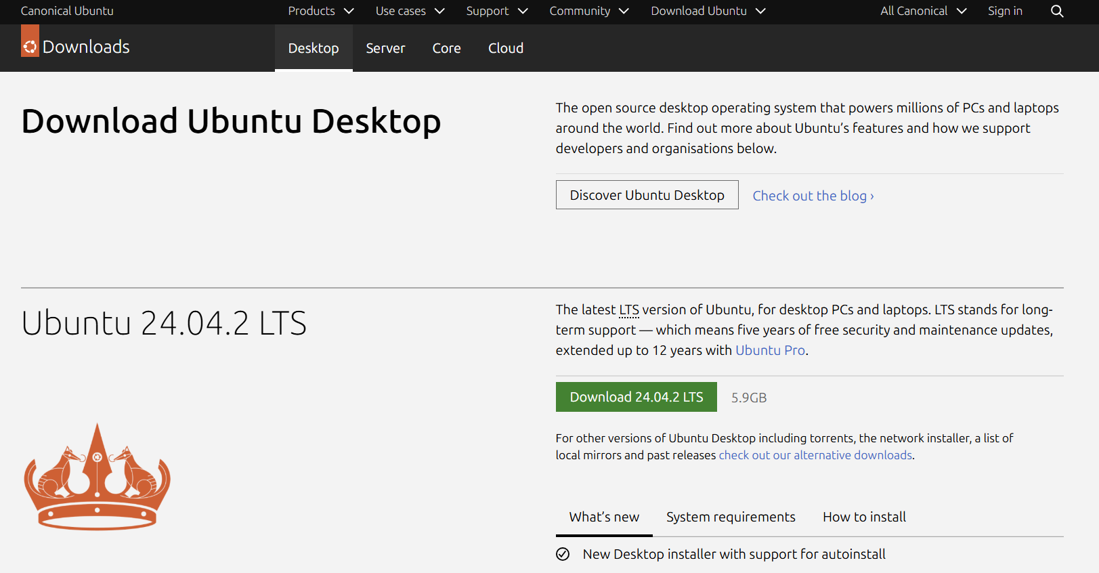Click the Ubuntu logo beside Downloads
Image resolution: width=1099 pixels, height=573 pixels.
click(30, 41)
